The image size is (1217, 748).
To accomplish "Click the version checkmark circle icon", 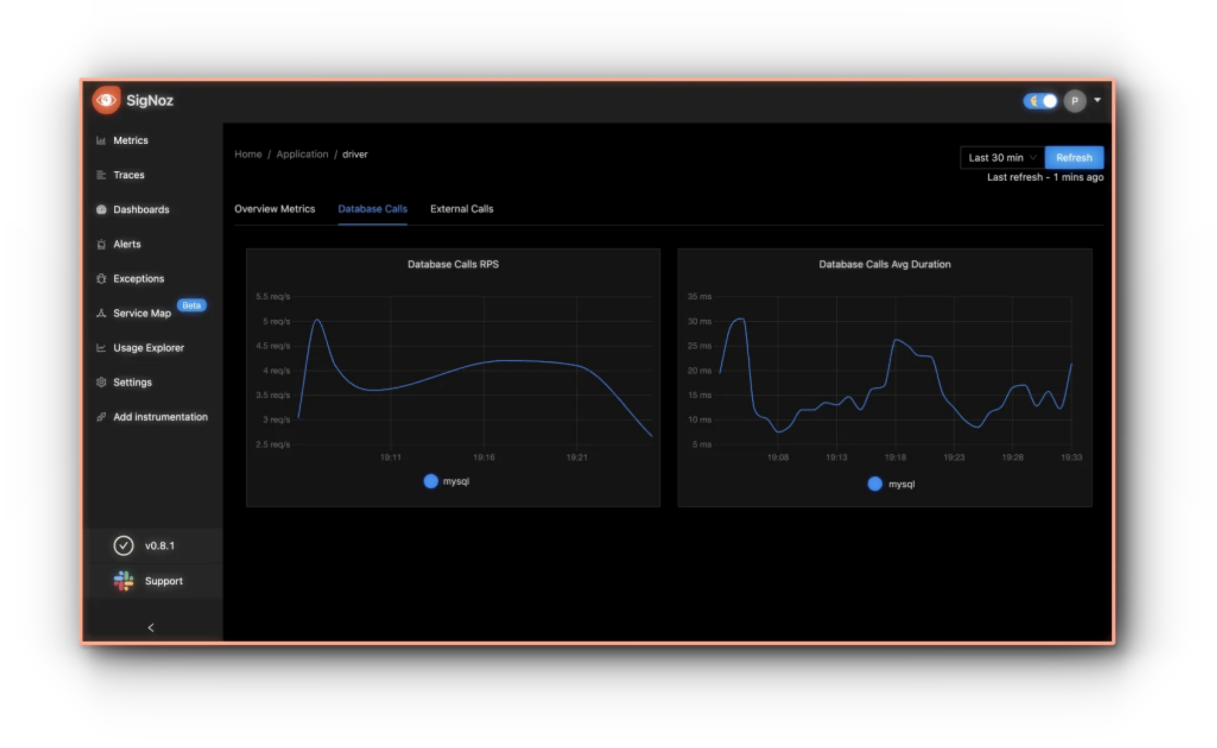I will pos(124,545).
